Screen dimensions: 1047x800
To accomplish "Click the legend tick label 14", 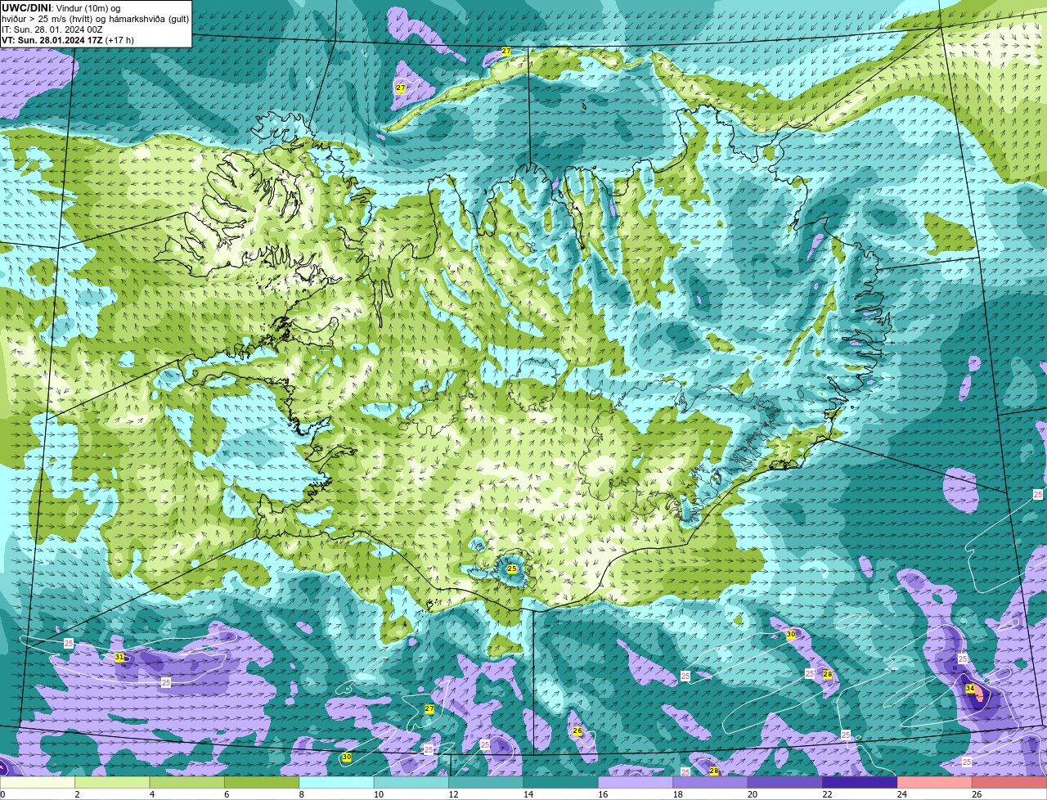I will point(528,794).
